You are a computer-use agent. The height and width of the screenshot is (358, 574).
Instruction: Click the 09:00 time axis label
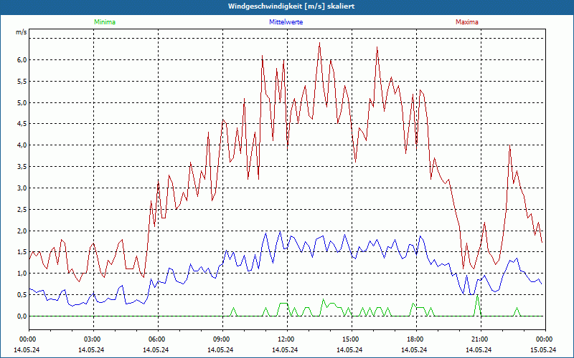click(x=222, y=339)
